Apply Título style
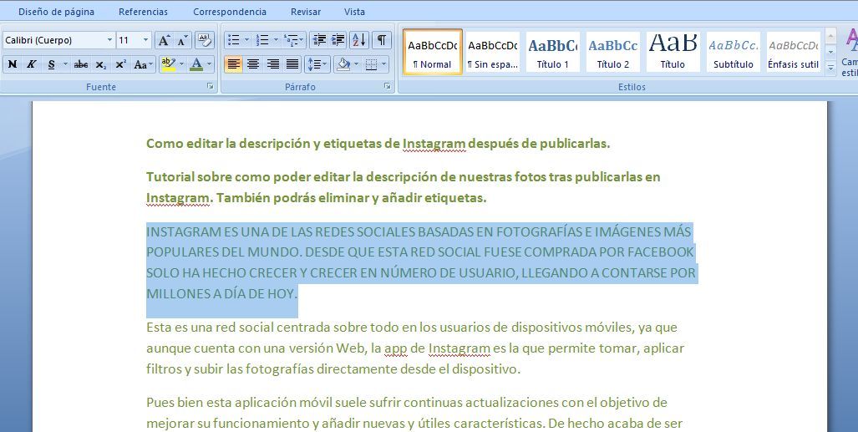Viewport: 858px width, 432px height. [673, 52]
